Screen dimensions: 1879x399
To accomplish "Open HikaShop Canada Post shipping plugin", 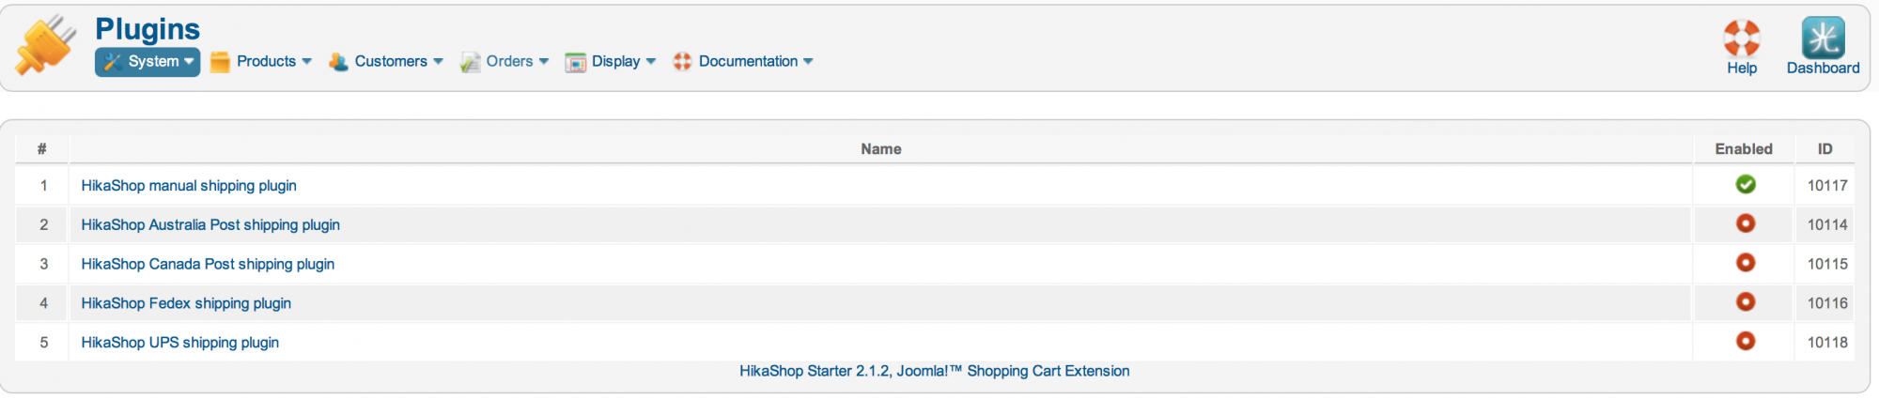I will [x=208, y=264].
